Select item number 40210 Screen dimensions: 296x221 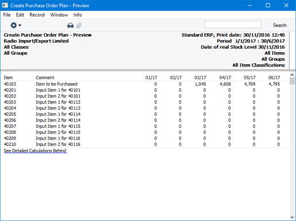coord(10,144)
